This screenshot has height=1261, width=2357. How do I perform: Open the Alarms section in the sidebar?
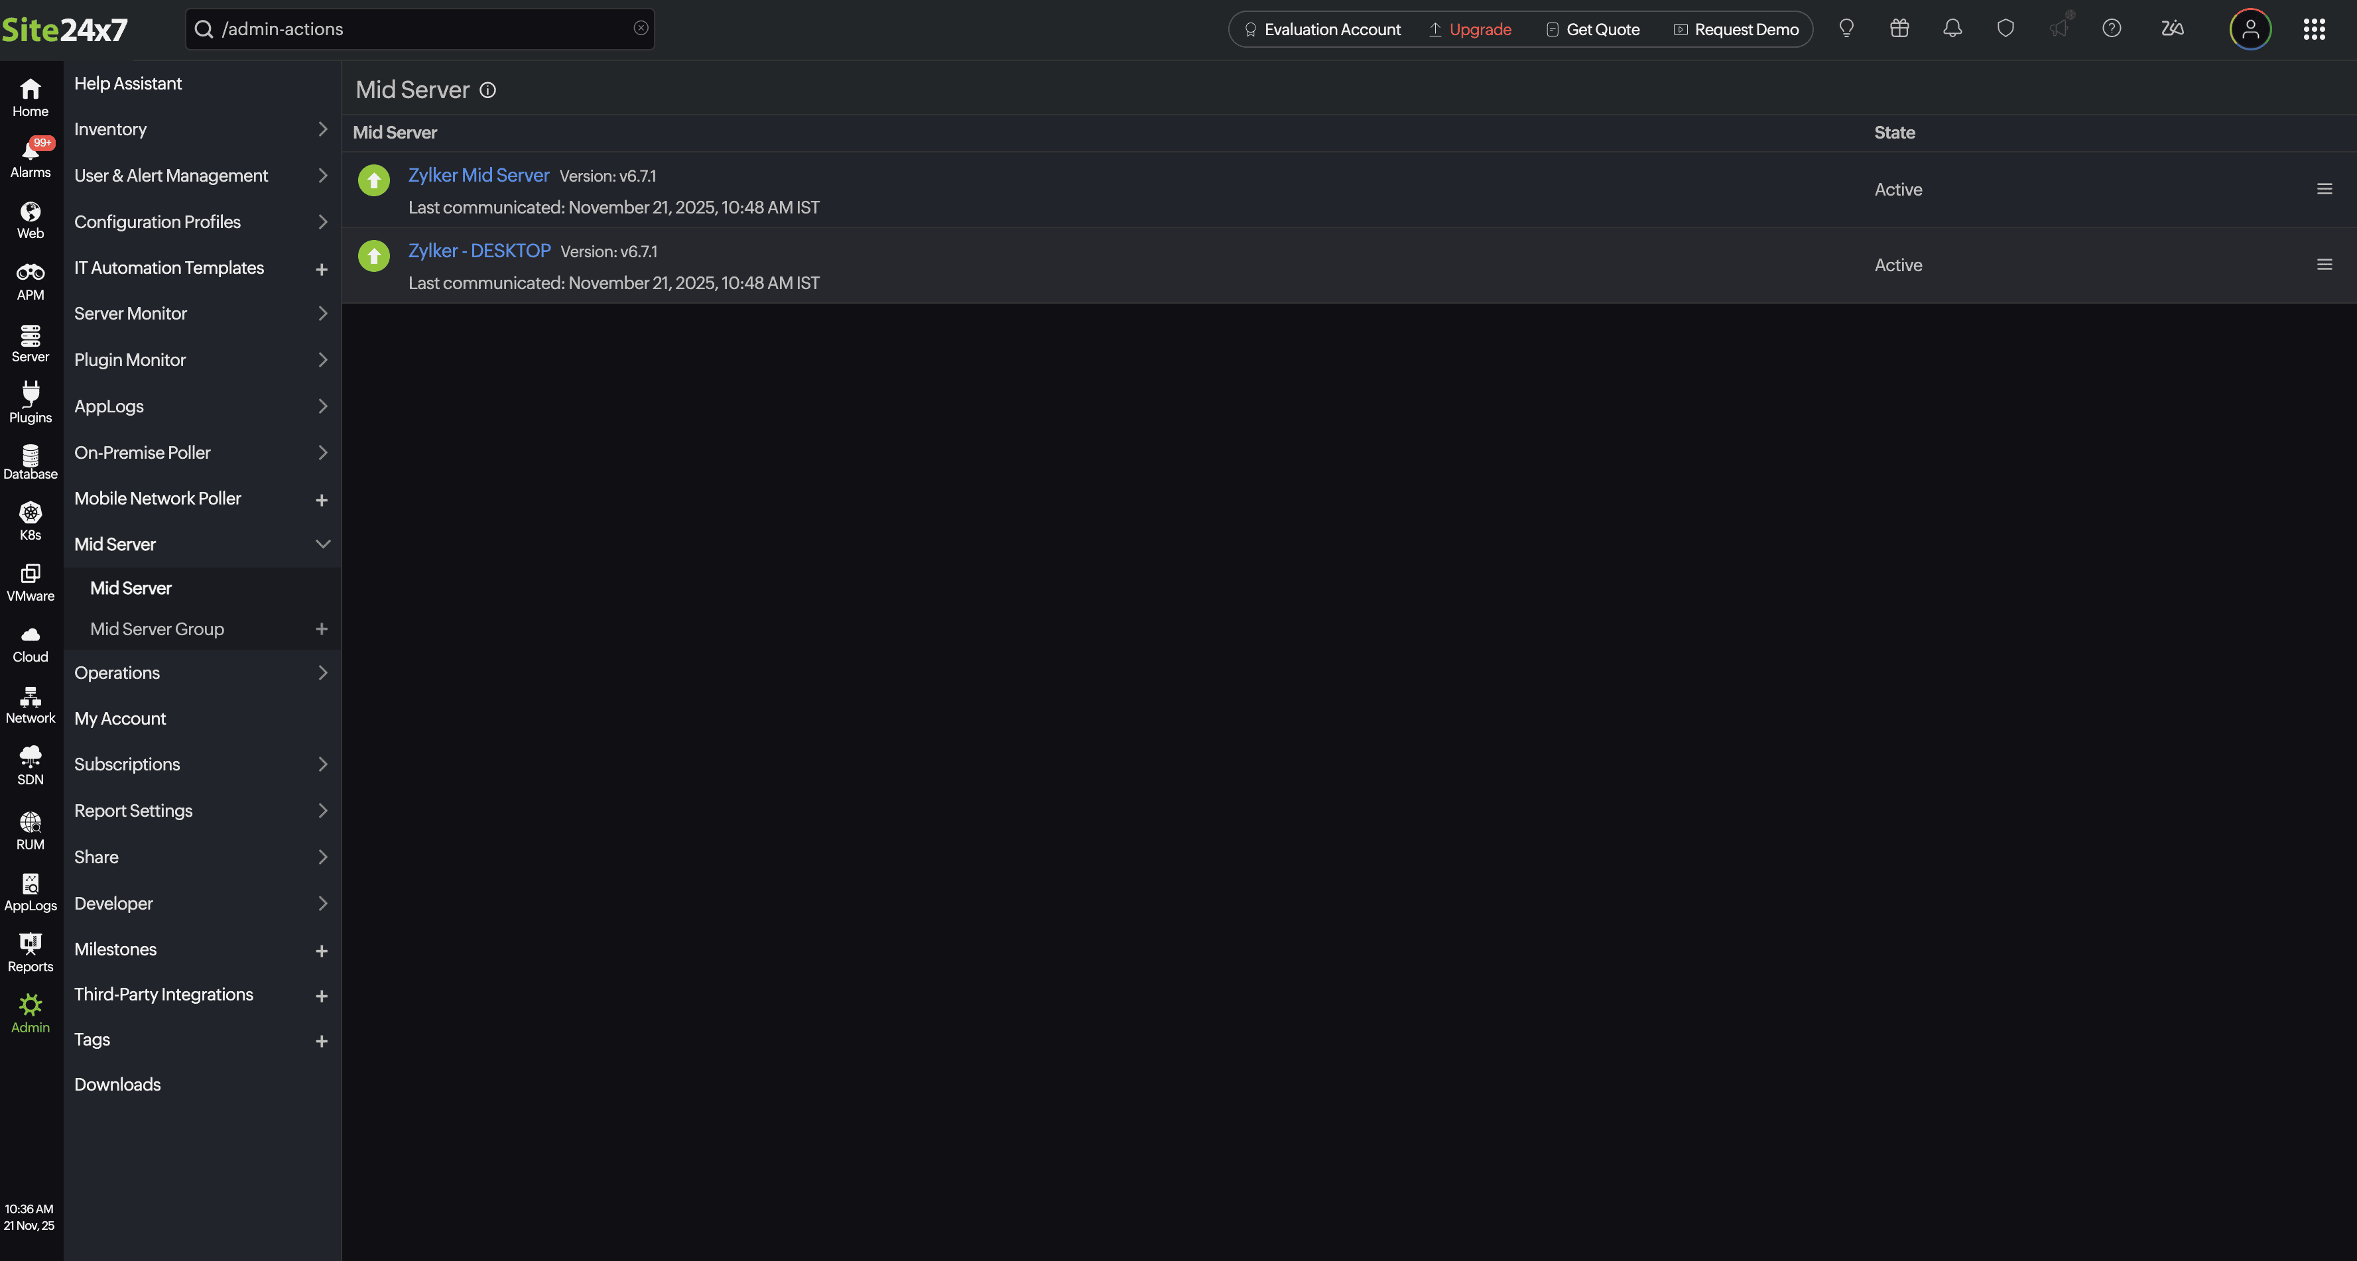31,157
